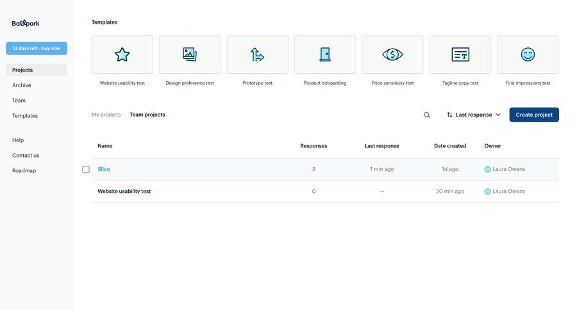Click the search magnifier icon
The image size is (577, 310).
(x=427, y=115)
